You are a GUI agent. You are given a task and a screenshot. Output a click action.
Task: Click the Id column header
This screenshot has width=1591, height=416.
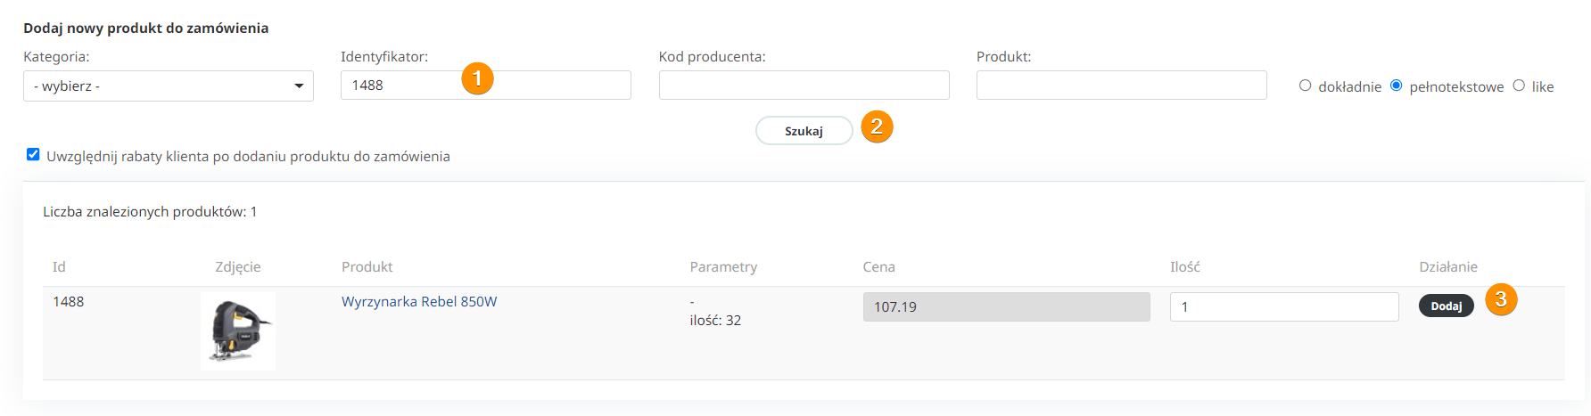59,267
